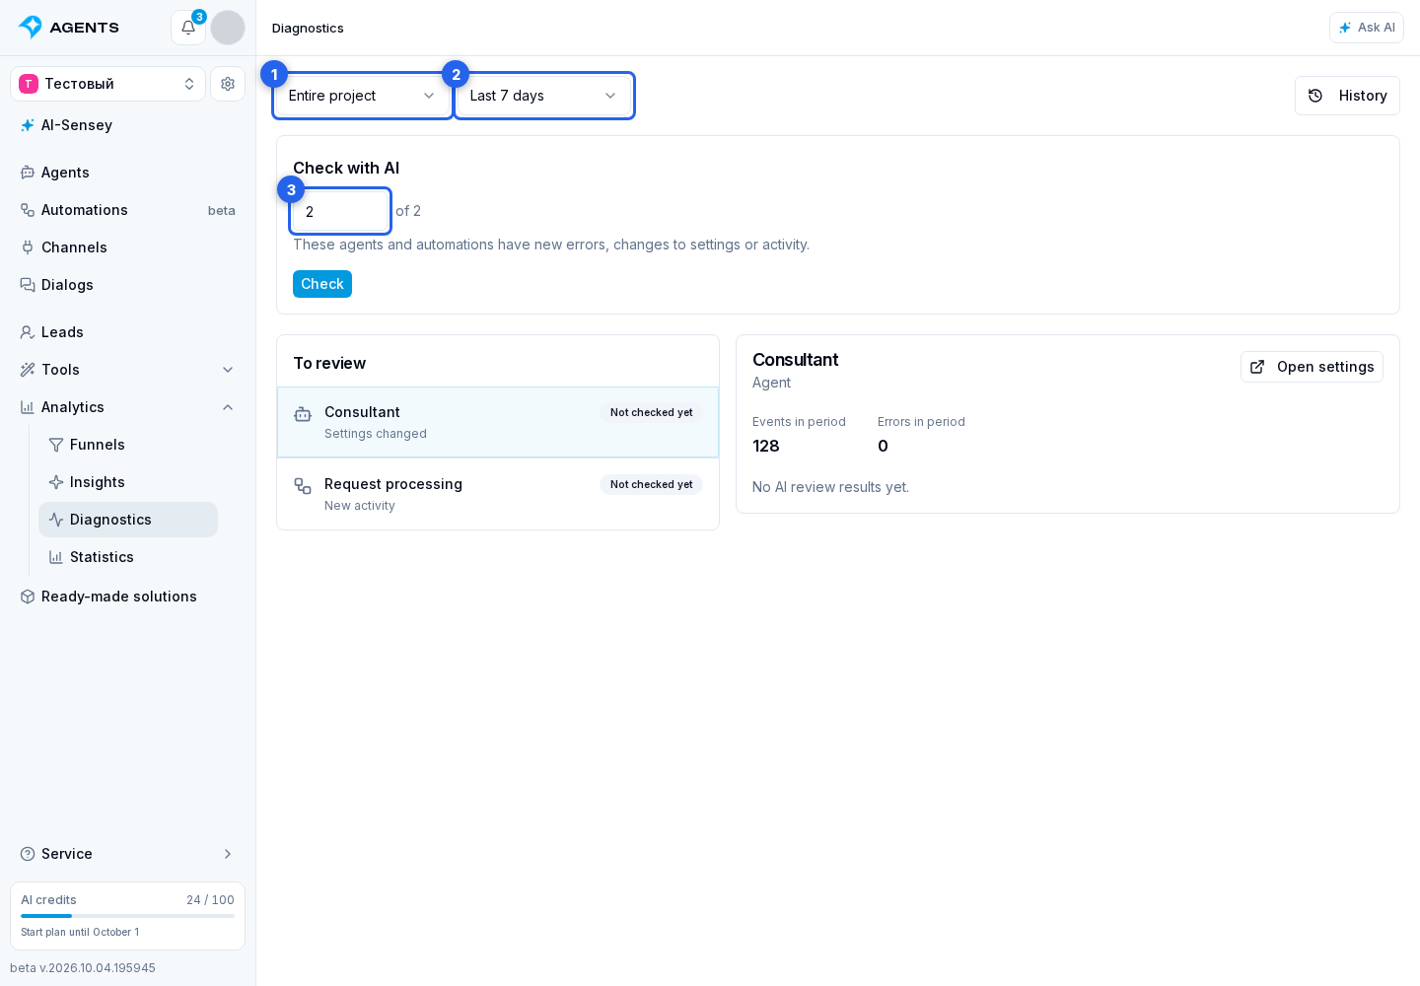Click the Check button

pos(322,284)
